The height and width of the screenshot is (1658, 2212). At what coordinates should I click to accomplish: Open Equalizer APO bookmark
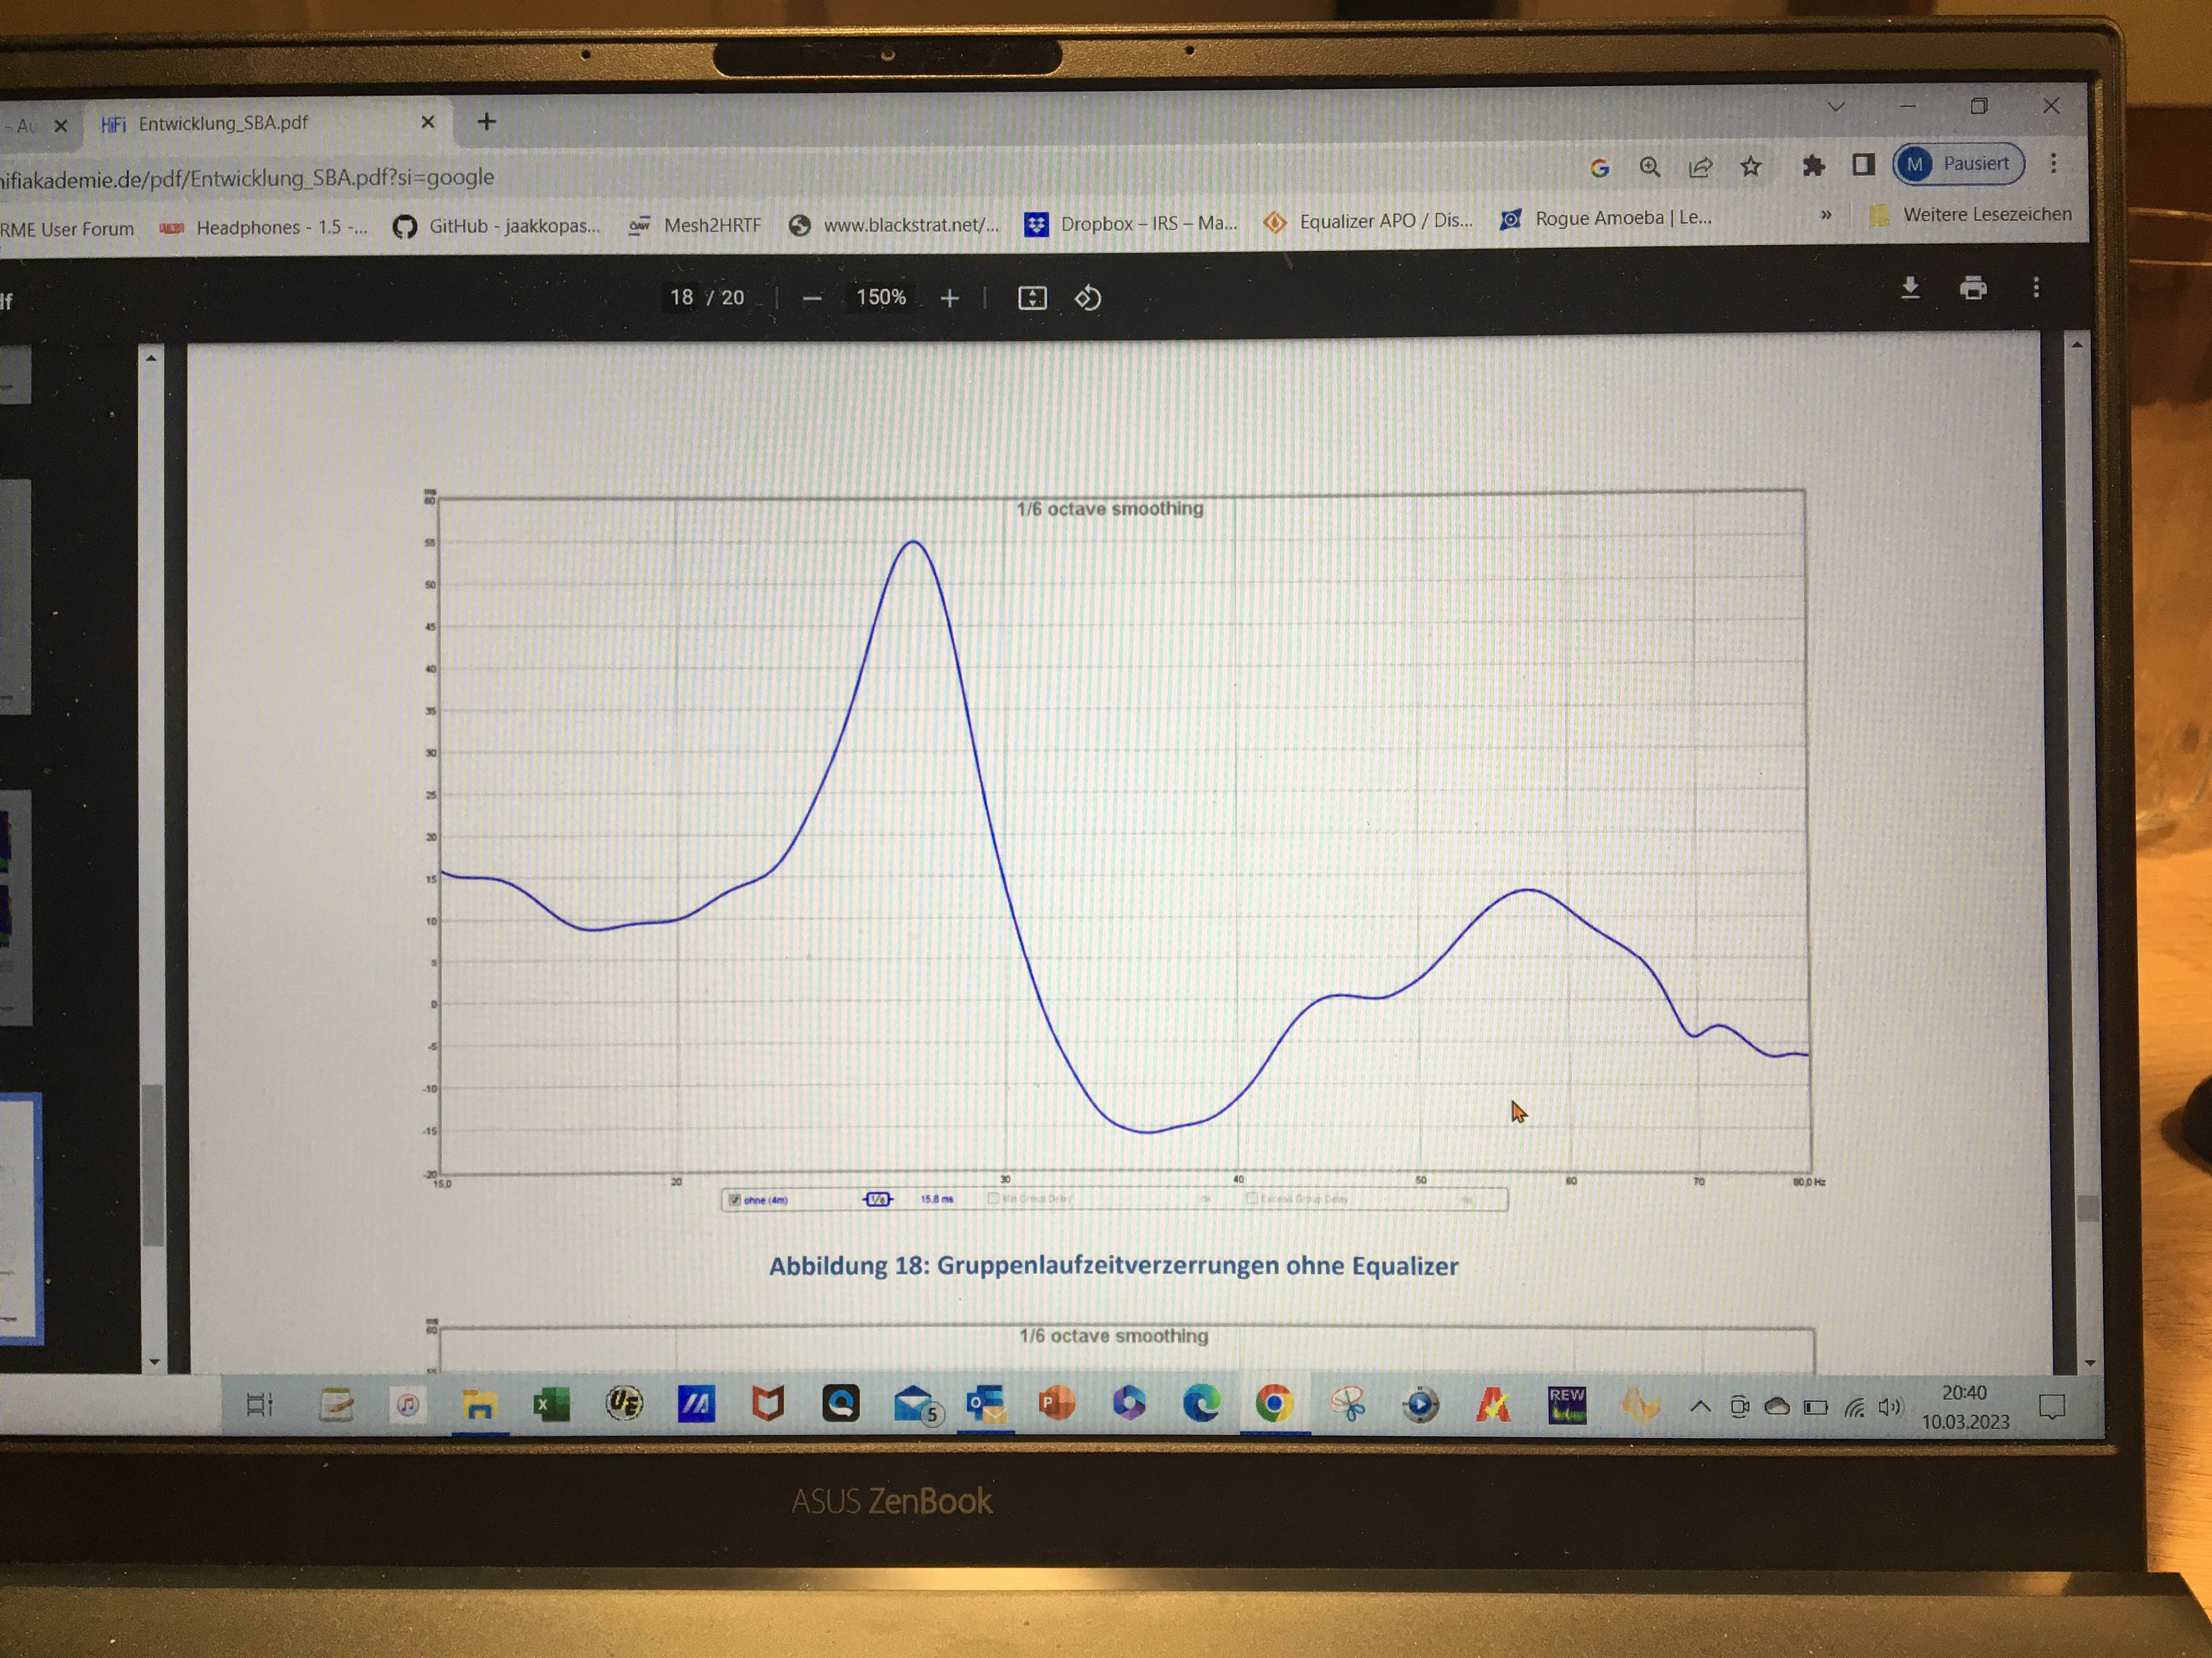1368,221
